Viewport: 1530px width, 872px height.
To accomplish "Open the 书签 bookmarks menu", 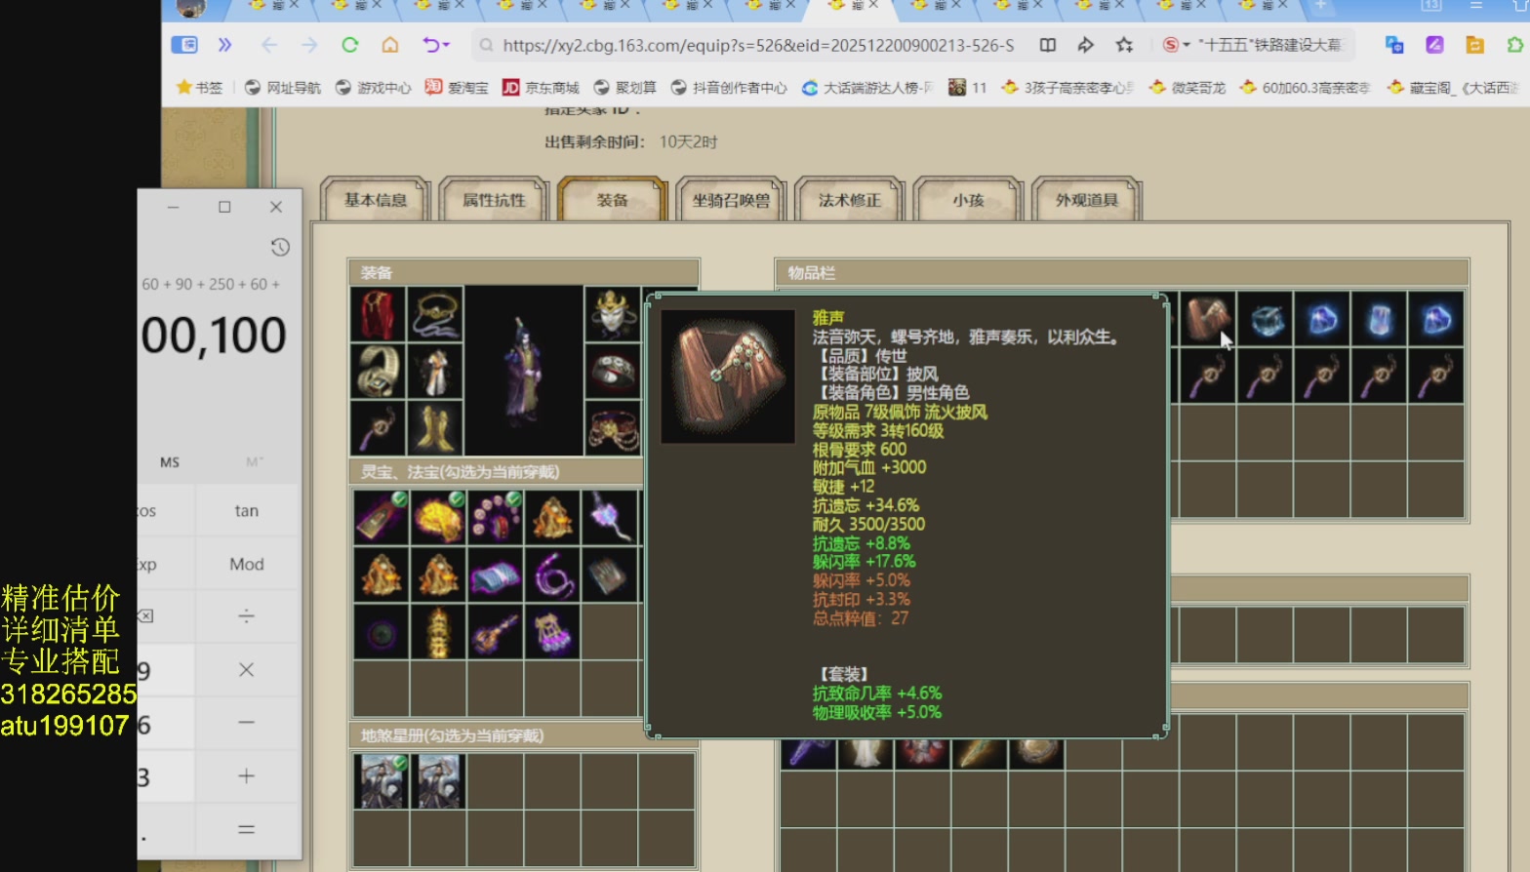I will tap(199, 88).
